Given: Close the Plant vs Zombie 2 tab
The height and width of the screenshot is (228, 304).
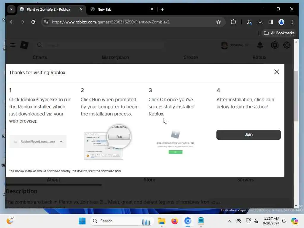Looking at the screenshot, I should 81,9.
